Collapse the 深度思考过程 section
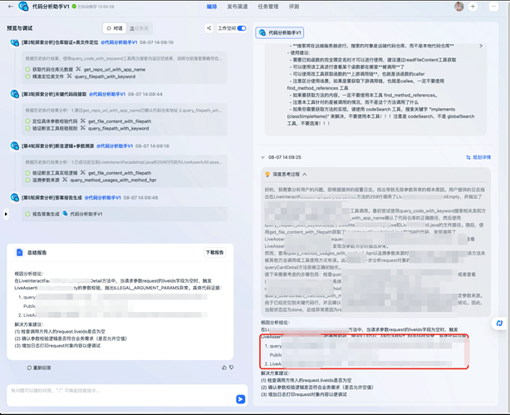Image resolution: width=510 pixels, height=415 pixels. coord(307,174)
